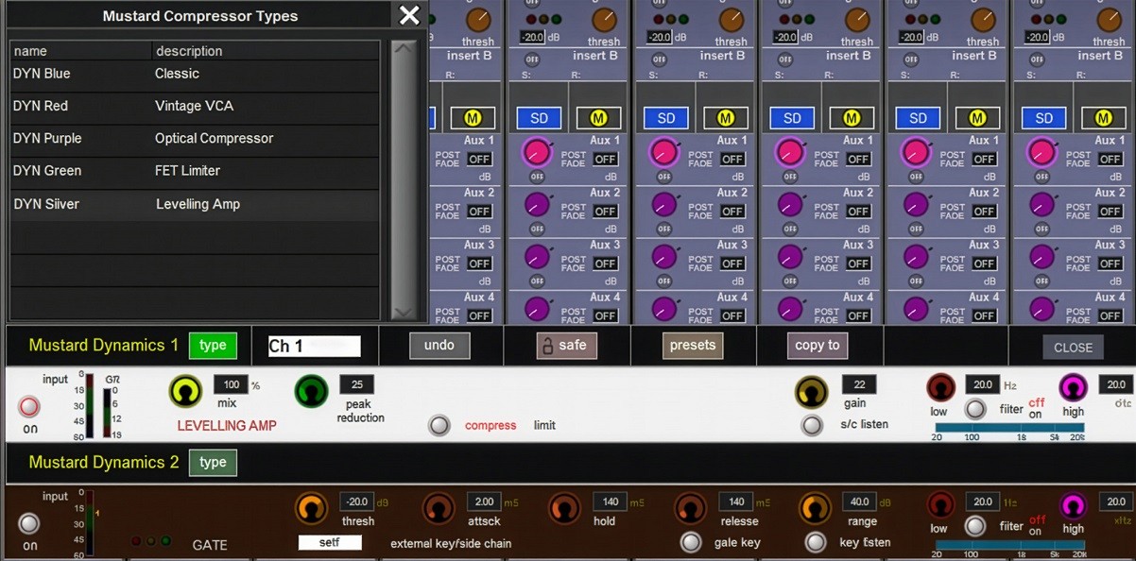Click Dynamics 1 filter frequency bar

point(1009,428)
